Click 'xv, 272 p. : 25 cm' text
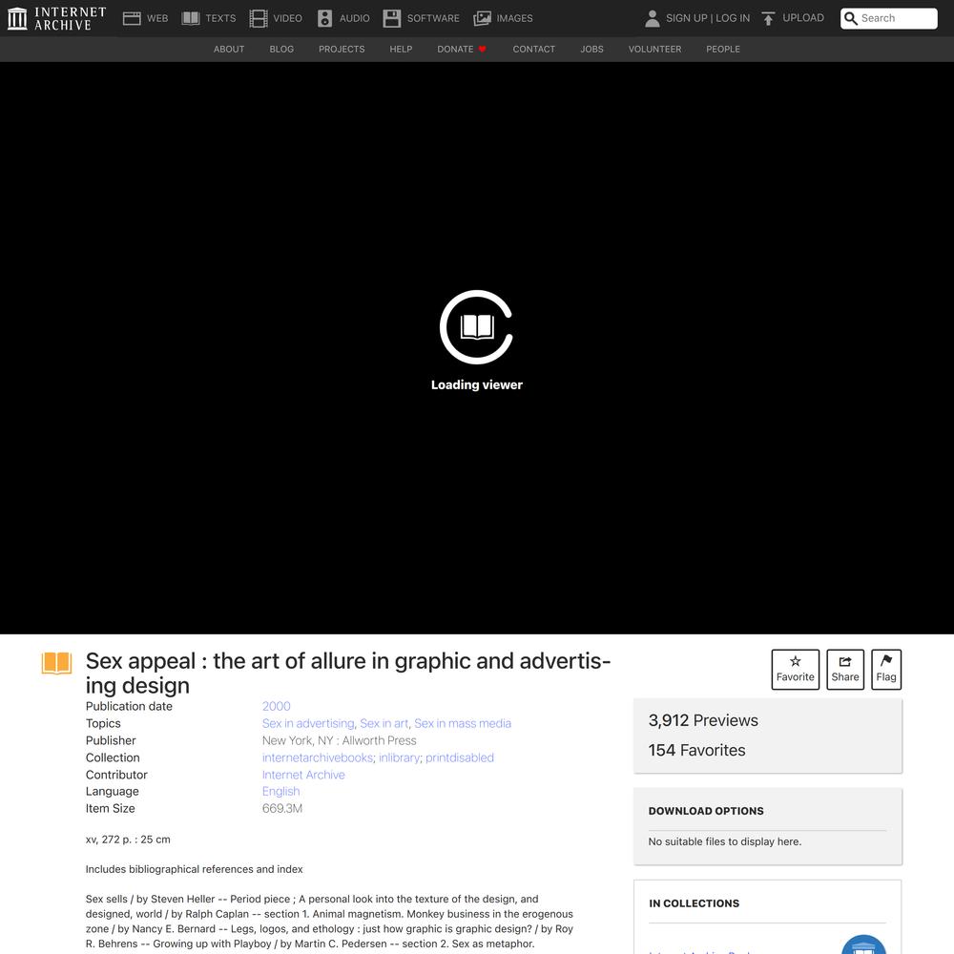 (128, 840)
